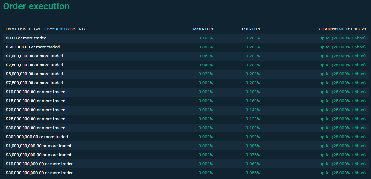Click the 0.180% taker fee value
Screen dimensions: 371x179
coord(253,92)
